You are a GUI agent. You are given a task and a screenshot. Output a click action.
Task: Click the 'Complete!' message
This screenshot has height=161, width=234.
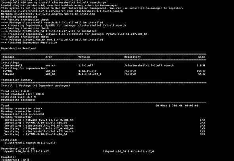point(8,157)
